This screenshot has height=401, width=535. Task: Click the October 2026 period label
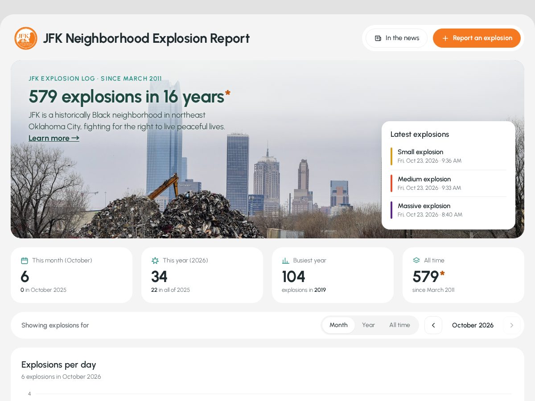pyautogui.click(x=473, y=325)
